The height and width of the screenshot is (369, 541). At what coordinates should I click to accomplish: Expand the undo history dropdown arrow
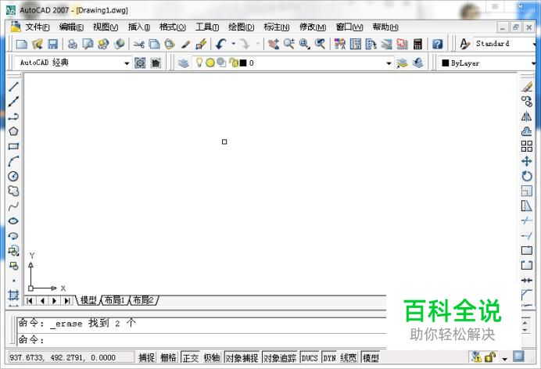234,44
